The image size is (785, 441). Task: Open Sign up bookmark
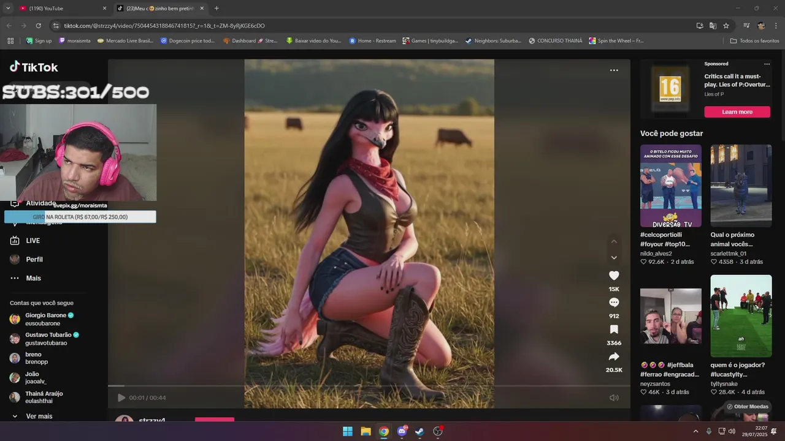point(39,40)
